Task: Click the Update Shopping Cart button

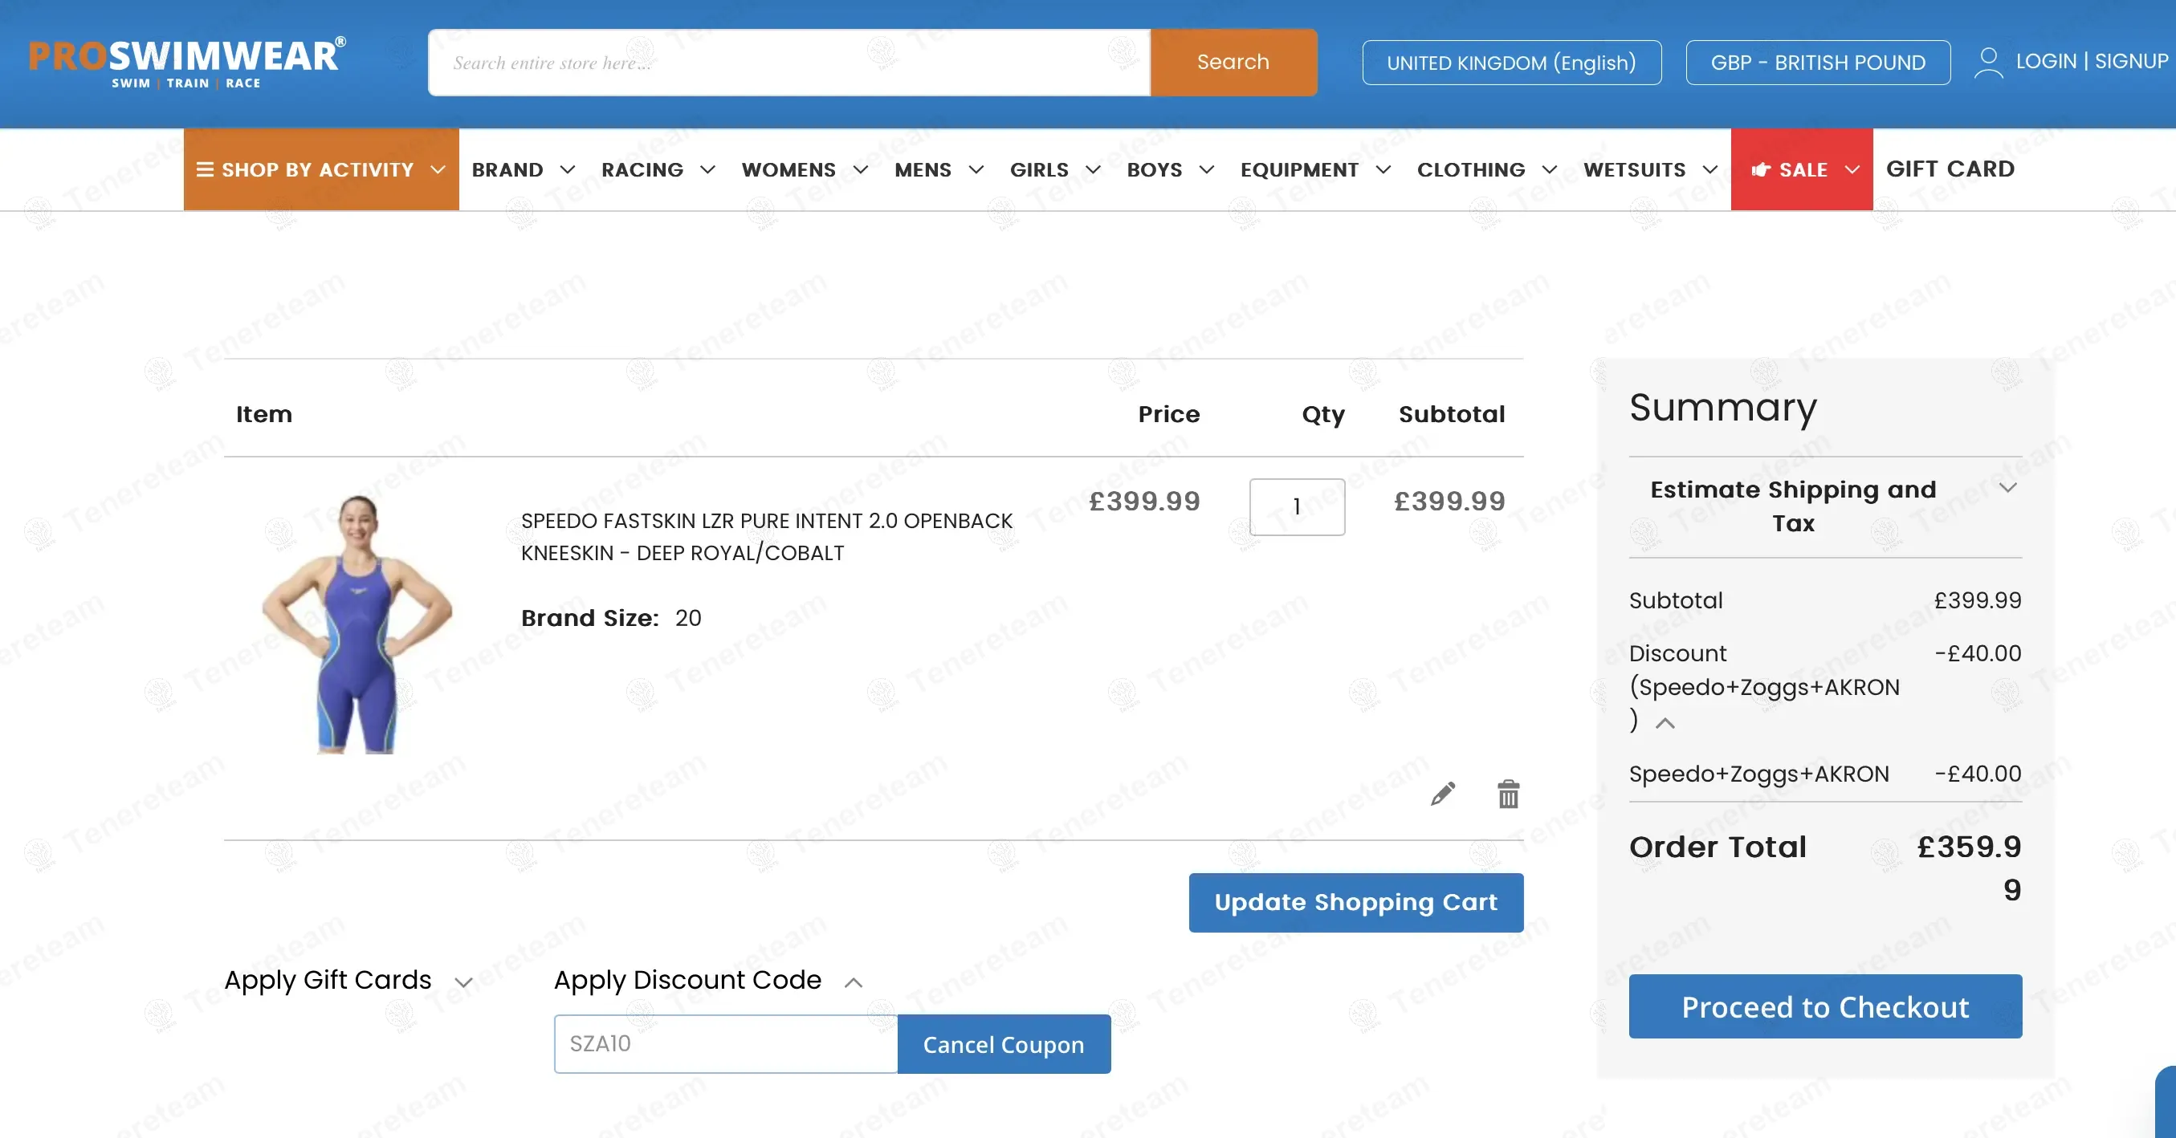Action: pos(1355,903)
